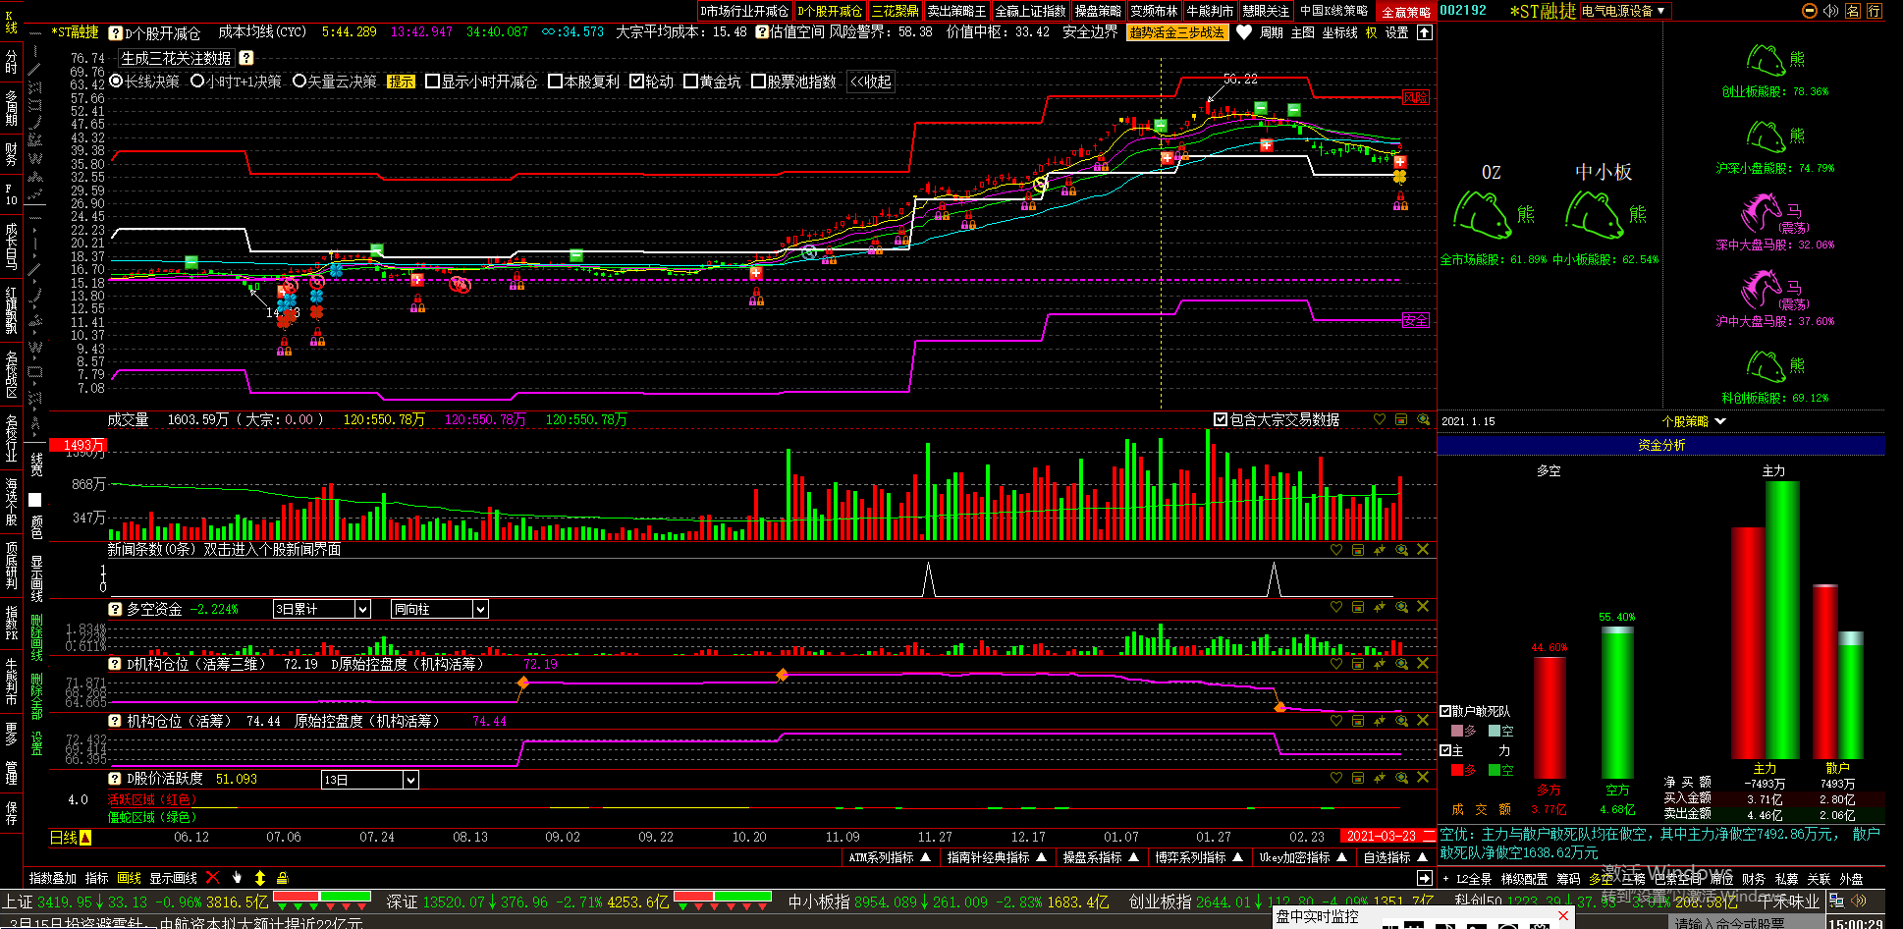
Task: Toggle the 股票池指数 checkbox
Action: pyautogui.click(x=758, y=82)
